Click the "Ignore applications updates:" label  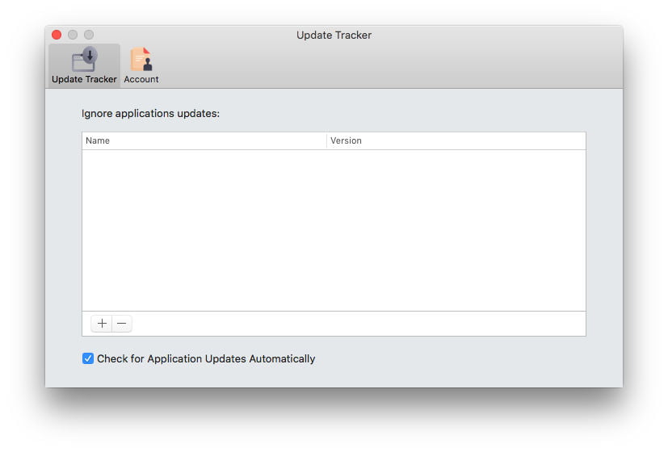(x=150, y=114)
